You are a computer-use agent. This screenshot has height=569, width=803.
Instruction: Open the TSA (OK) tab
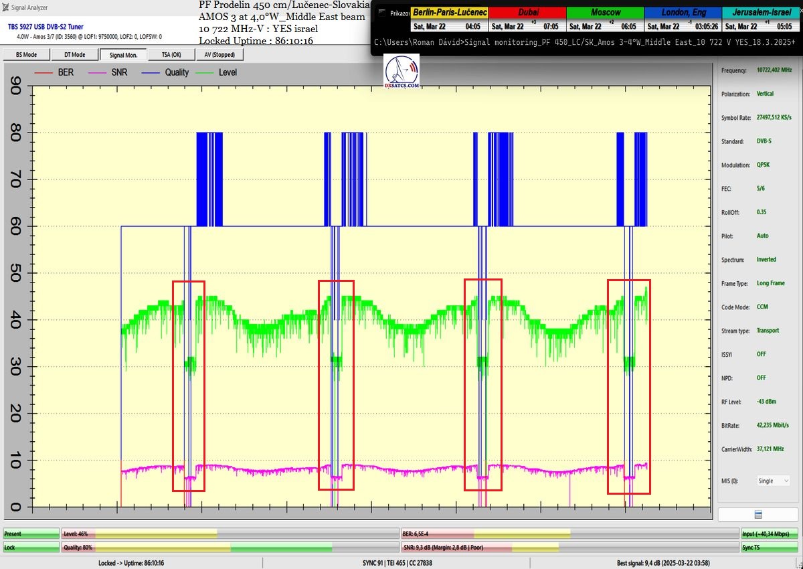[x=171, y=55]
